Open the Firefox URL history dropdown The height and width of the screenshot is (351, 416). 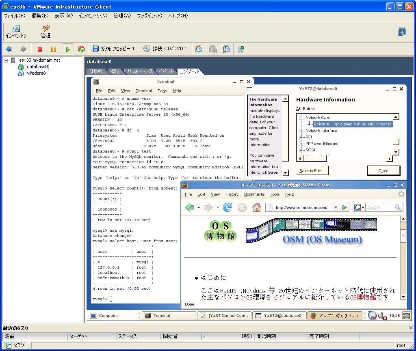(336, 207)
